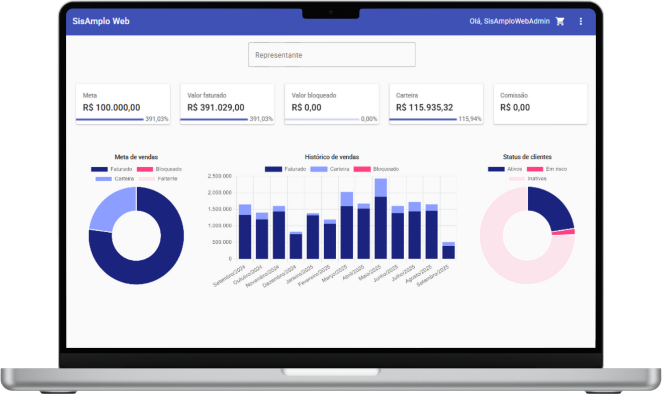Screen dimensions: 662x394
Task: Click the Olá, SisAmploWebAdmin user greeting
Action: [509, 21]
